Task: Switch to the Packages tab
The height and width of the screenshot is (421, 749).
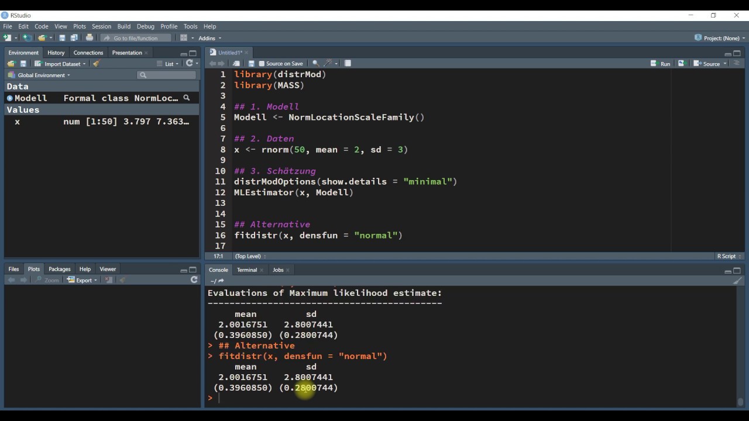Action: tap(59, 269)
